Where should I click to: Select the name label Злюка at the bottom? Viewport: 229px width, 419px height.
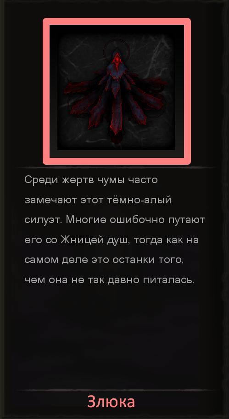[x=111, y=402]
